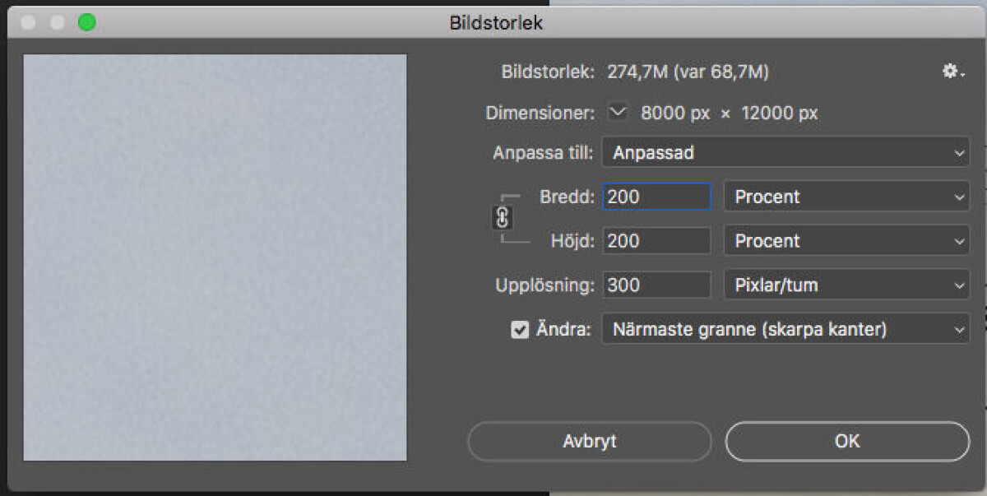987x496 pixels.
Task: Click the Avbryt button
Action: (x=589, y=441)
